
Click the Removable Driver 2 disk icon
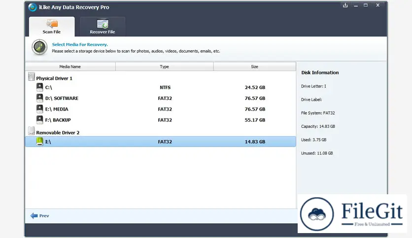[x=31, y=131]
